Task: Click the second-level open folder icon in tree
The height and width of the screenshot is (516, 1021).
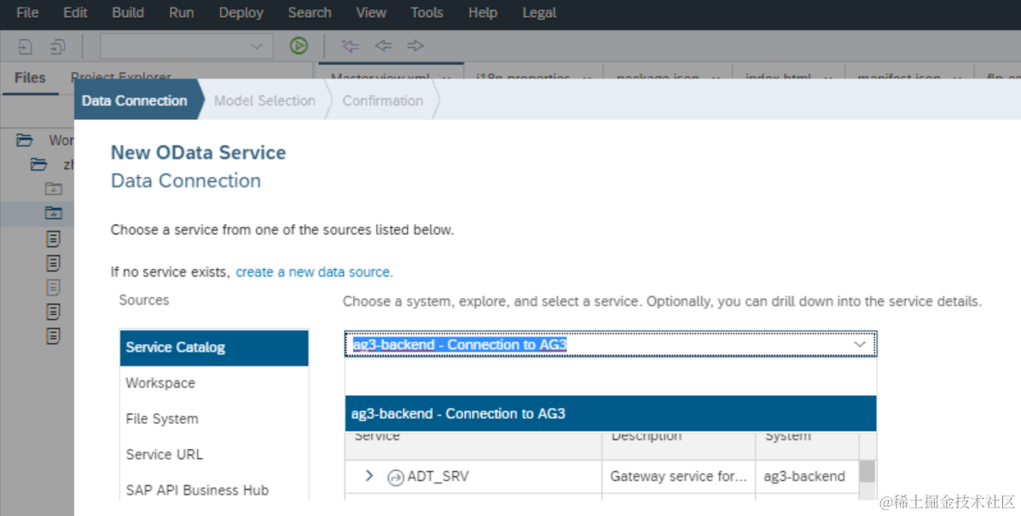Action: [x=39, y=164]
